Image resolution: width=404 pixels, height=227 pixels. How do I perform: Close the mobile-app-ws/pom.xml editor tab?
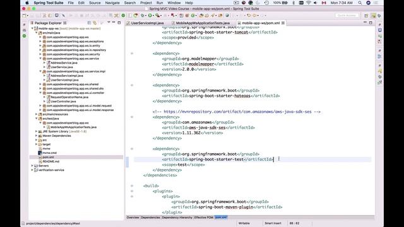[x=283, y=23]
